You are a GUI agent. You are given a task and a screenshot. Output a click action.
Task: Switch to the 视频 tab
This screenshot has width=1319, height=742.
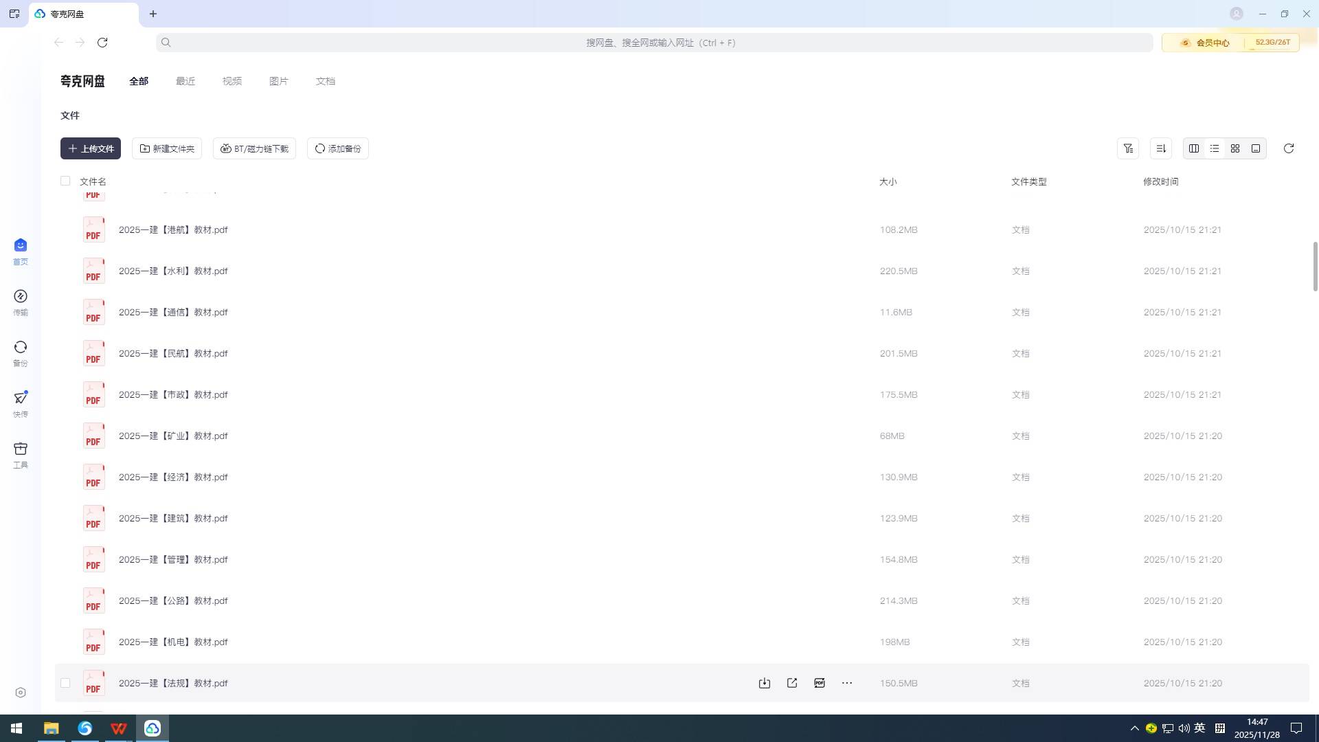[x=232, y=81]
